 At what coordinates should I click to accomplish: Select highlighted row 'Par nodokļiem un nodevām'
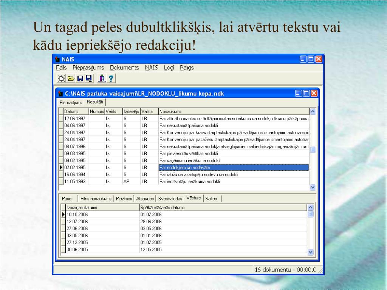(184, 167)
